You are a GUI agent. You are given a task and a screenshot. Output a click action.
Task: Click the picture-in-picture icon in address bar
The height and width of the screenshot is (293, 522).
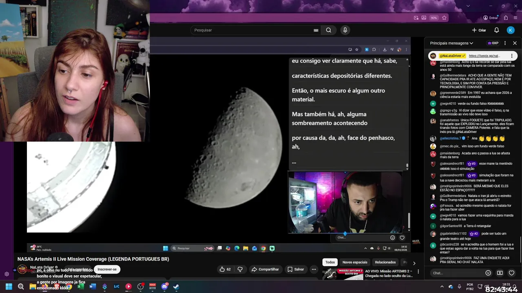[416, 18]
